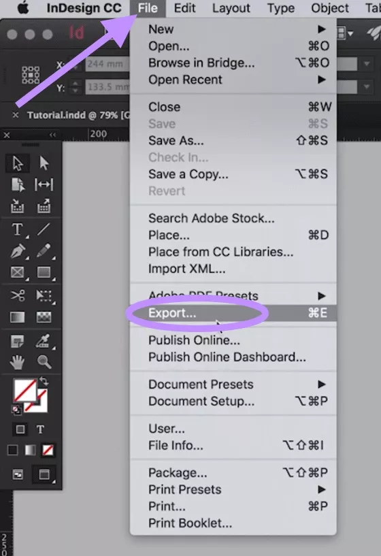381x556 pixels.
Task: Select the Rectangle tool
Action: point(44,272)
